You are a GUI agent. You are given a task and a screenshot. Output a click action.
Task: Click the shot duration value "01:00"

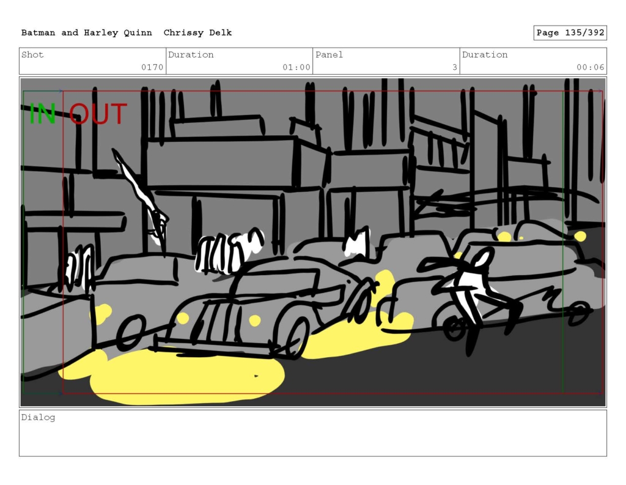click(x=296, y=67)
